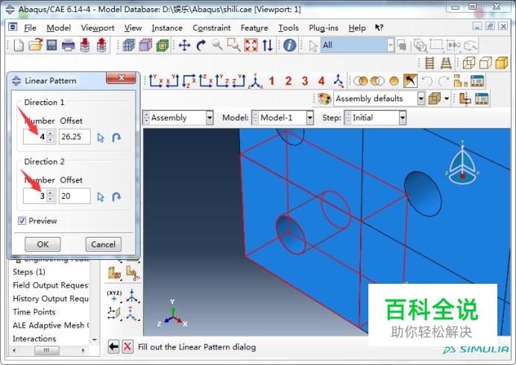This screenshot has width=516, height=365.
Task: Open the Query information icon
Action: click(x=289, y=45)
